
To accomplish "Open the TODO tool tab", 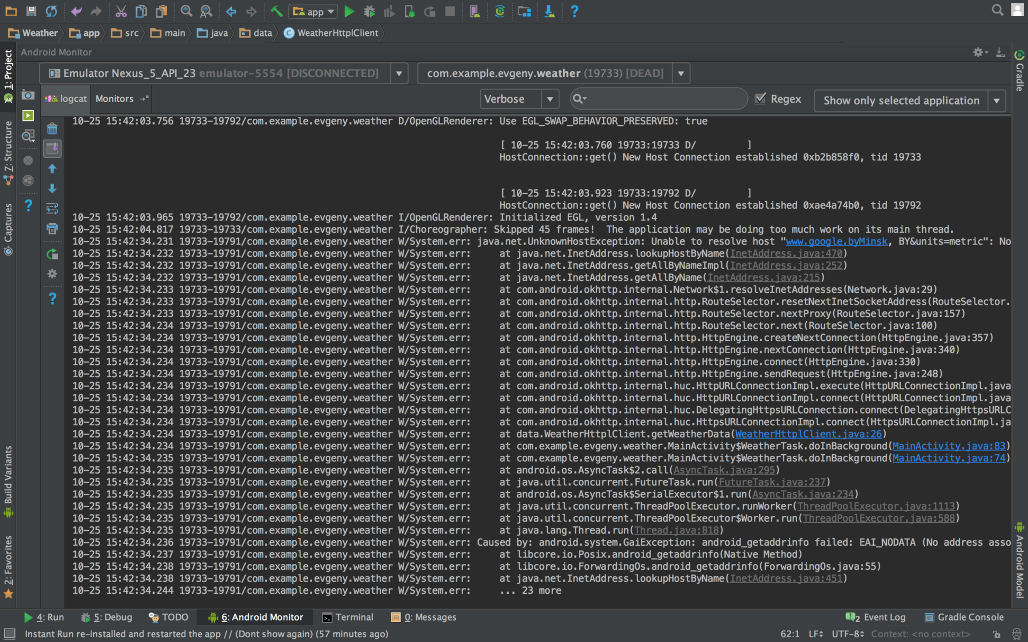I will click(x=168, y=617).
